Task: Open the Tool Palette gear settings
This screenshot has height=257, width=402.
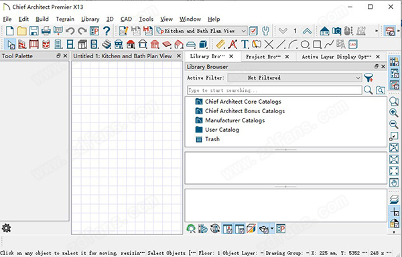Action: [6, 228]
